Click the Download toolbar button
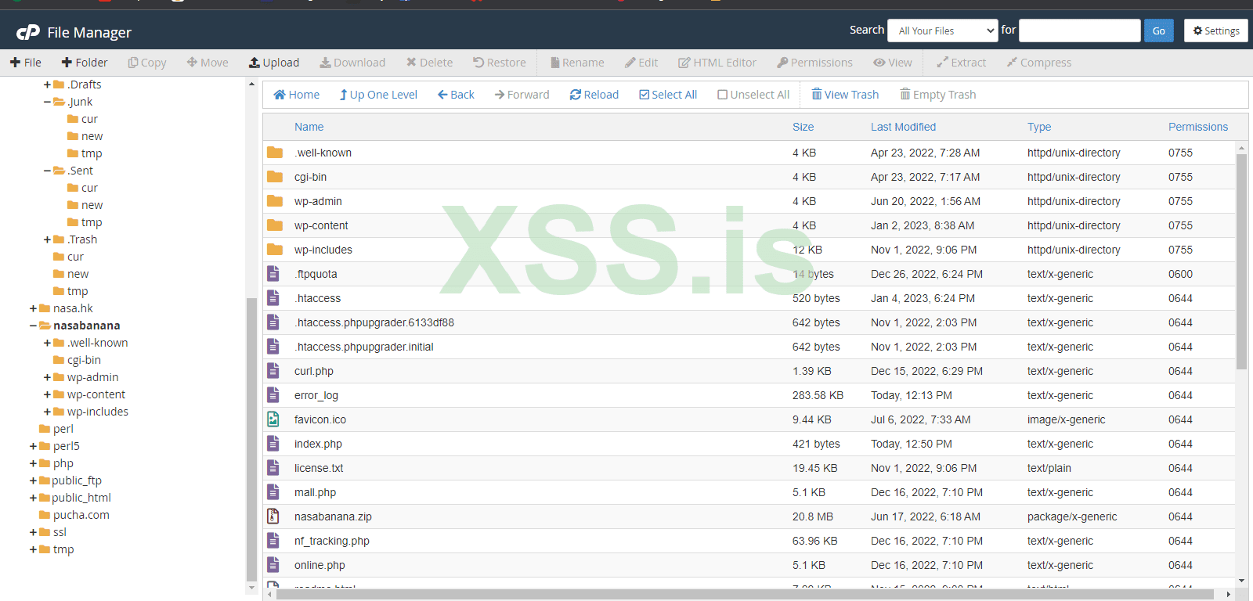This screenshot has width=1253, height=601. (x=352, y=63)
